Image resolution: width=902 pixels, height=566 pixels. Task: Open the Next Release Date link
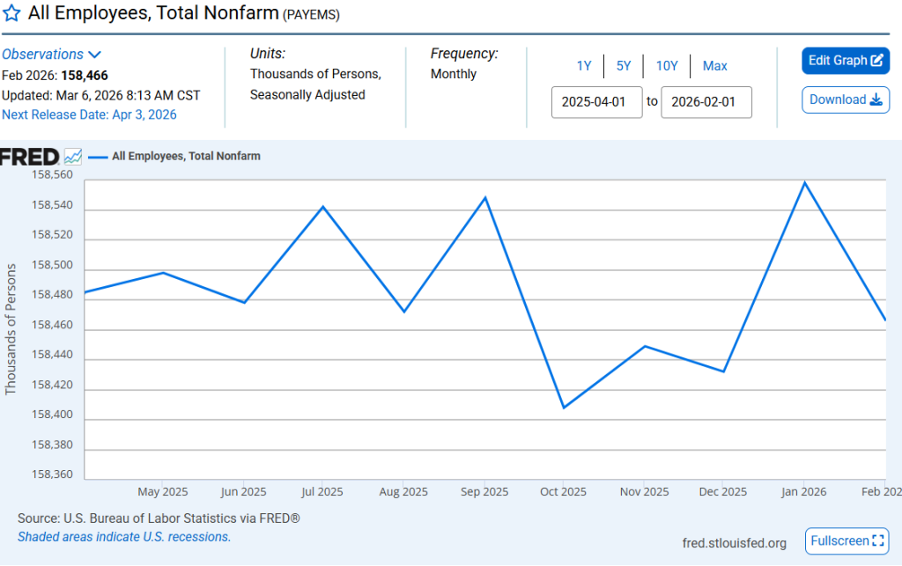(89, 115)
